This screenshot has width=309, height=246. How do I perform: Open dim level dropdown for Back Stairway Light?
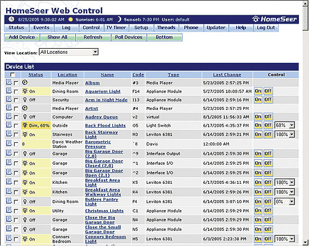[x=285, y=134]
